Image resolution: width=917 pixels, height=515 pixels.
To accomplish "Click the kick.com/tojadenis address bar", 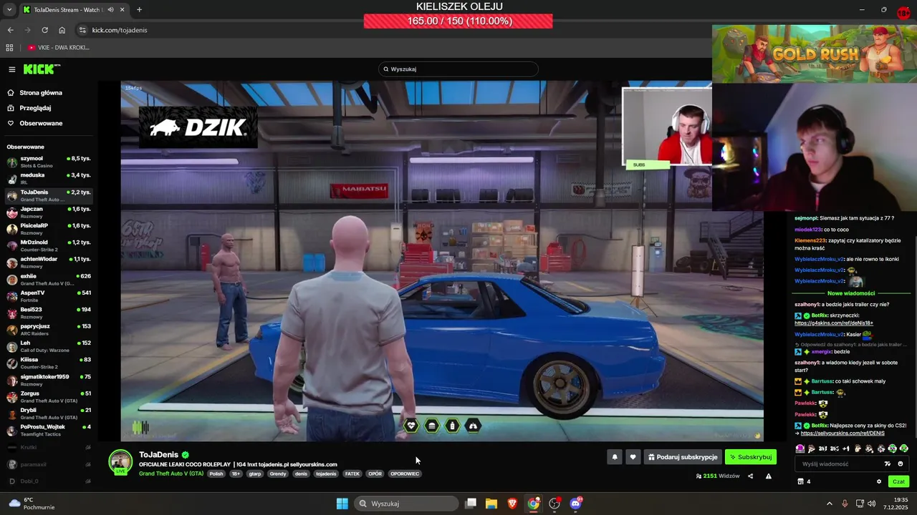I will click(x=120, y=30).
